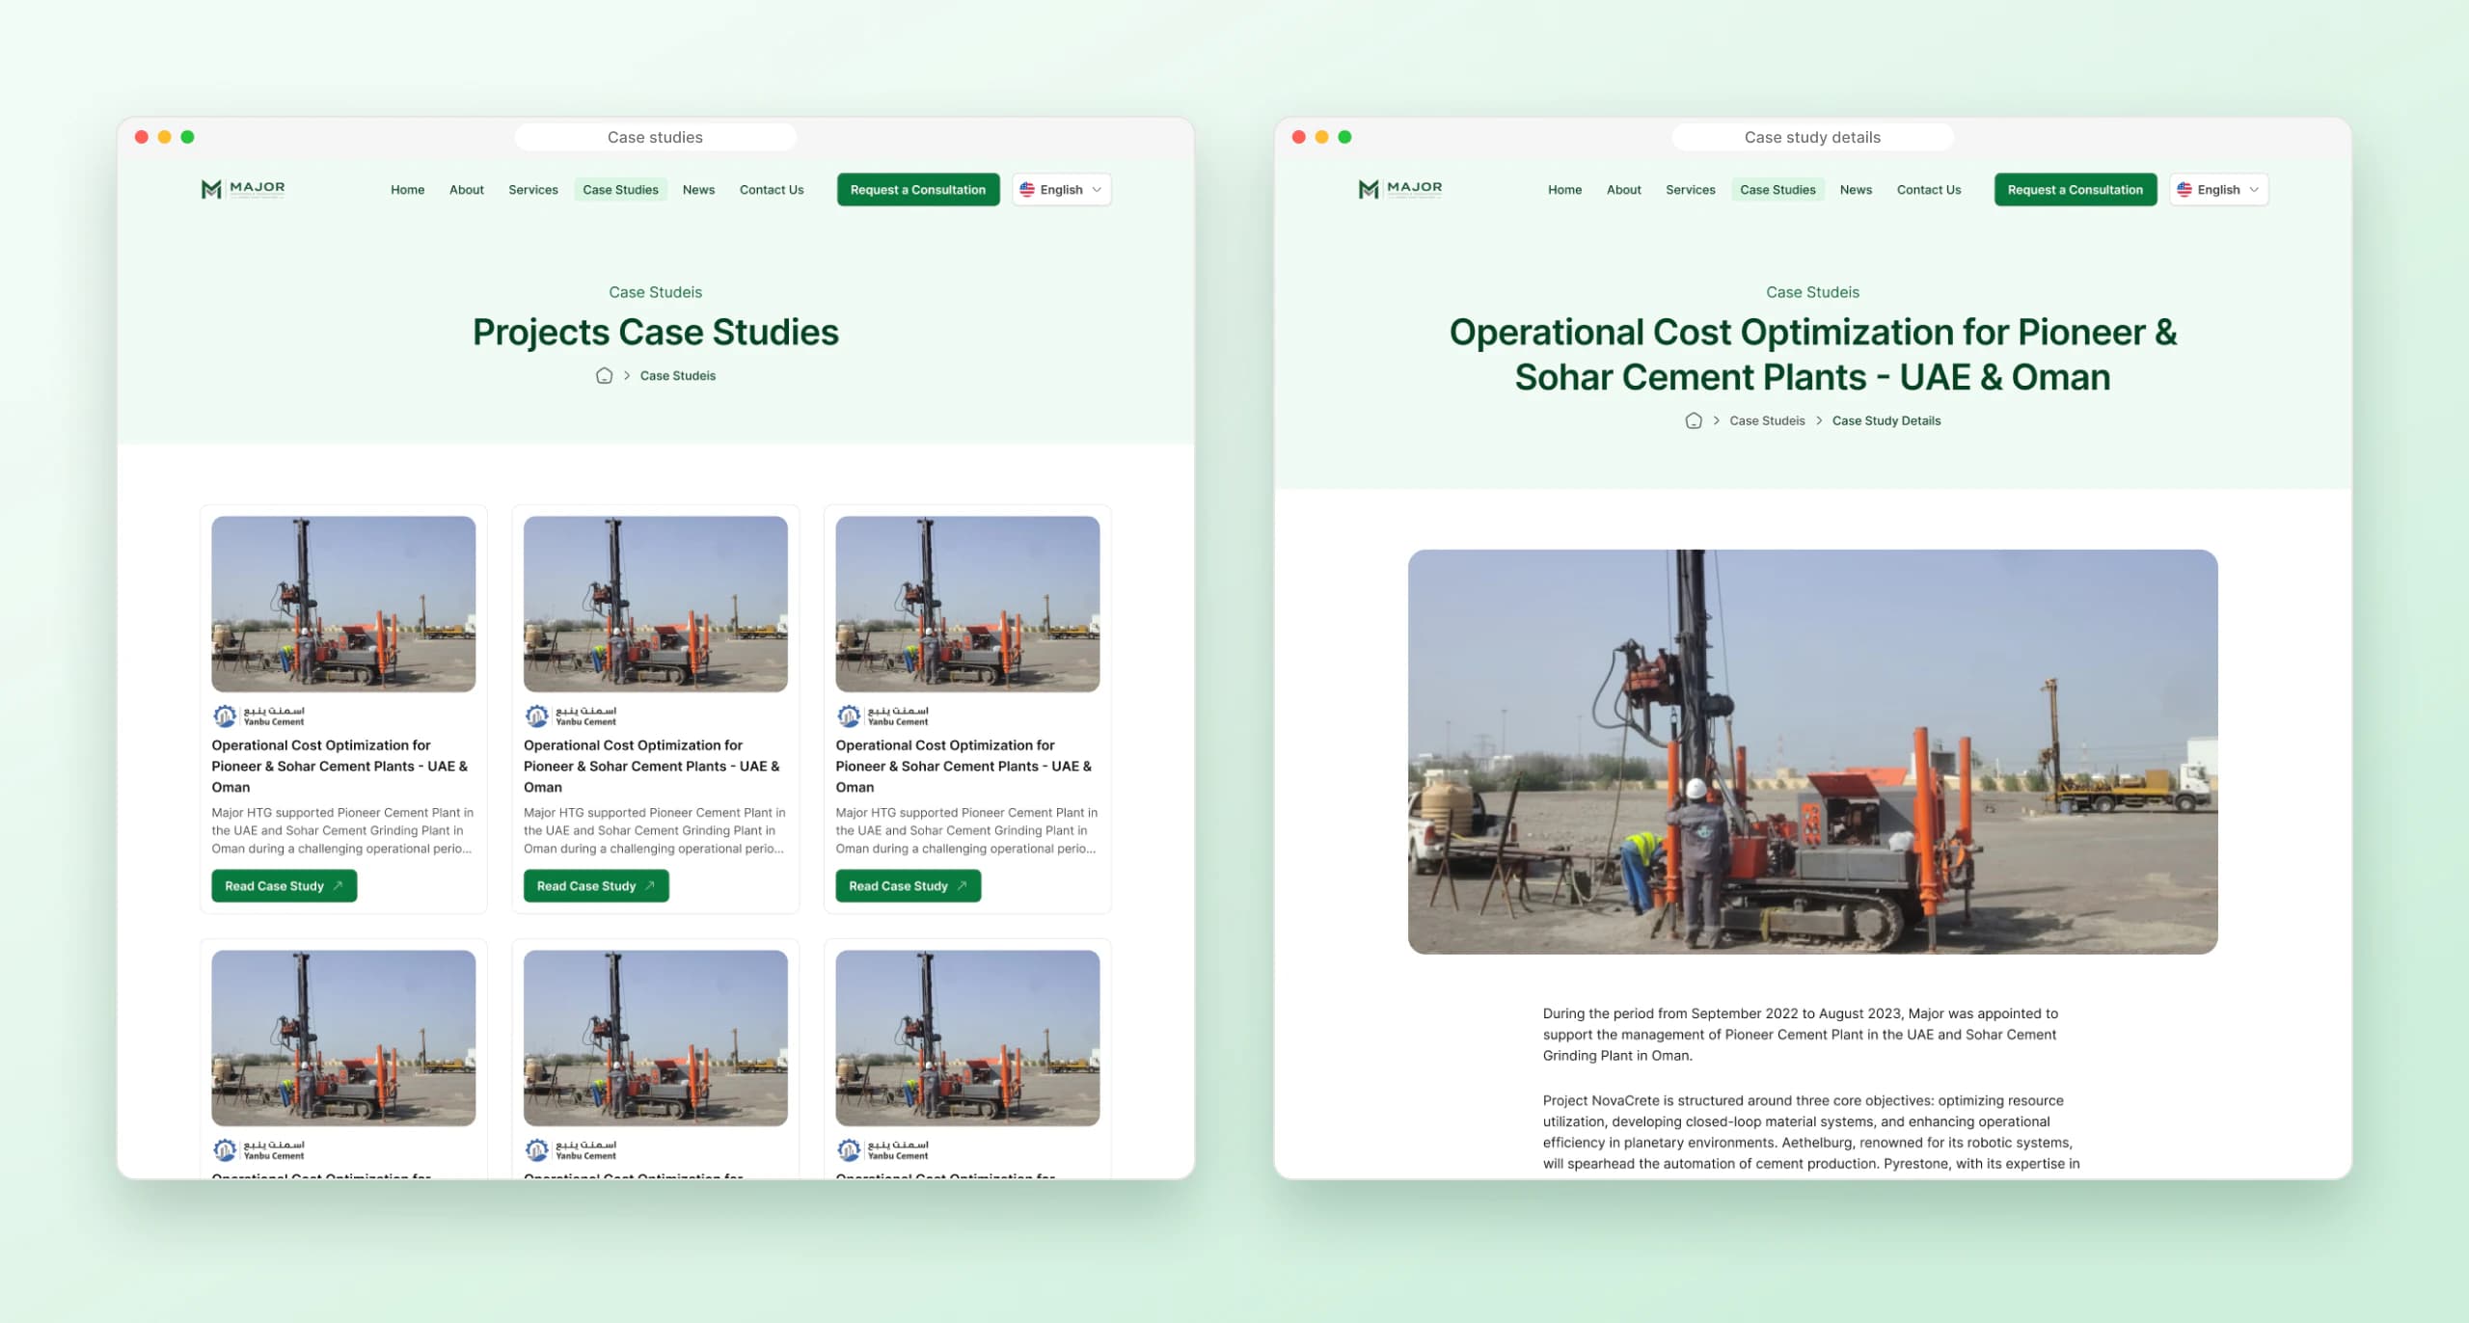
Task: Click the MAJOR logo in Case studies window
Action: pyautogui.click(x=243, y=189)
